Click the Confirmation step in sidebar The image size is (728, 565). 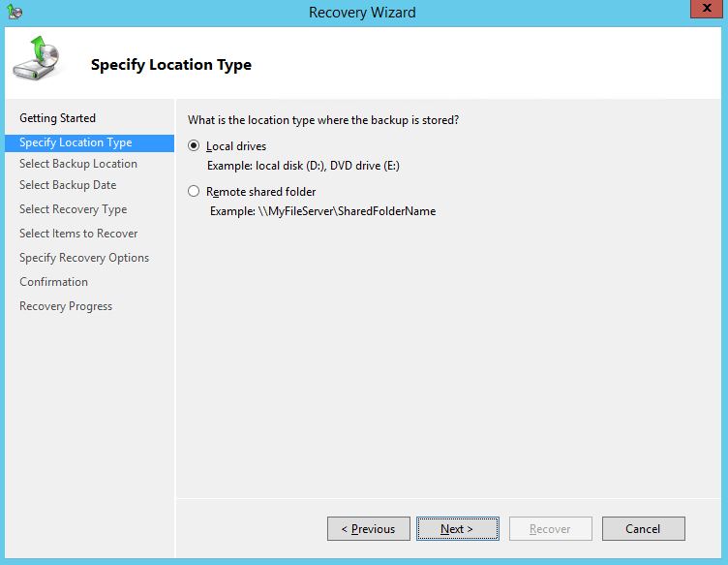(53, 282)
